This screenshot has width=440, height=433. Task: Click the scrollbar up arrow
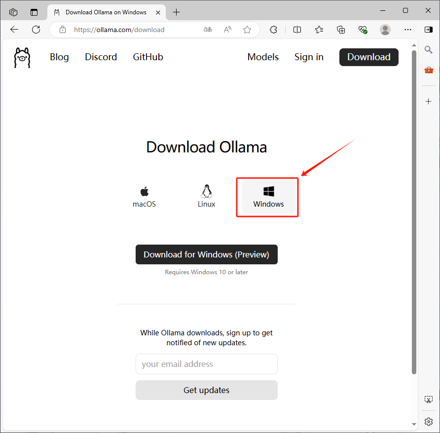click(x=414, y=45)
